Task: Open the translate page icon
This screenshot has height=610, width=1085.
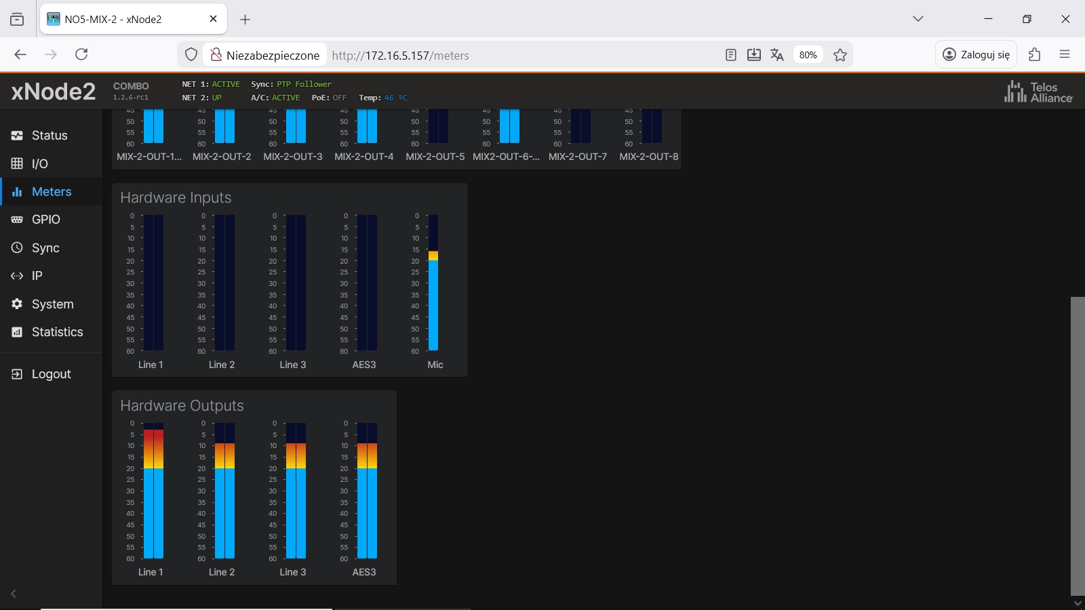Action: point(777,55)
